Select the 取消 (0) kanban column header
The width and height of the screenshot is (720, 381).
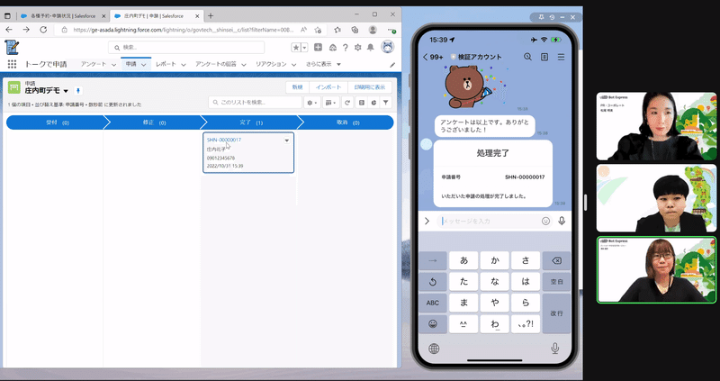pyautogui.click(x=347, y=122)
